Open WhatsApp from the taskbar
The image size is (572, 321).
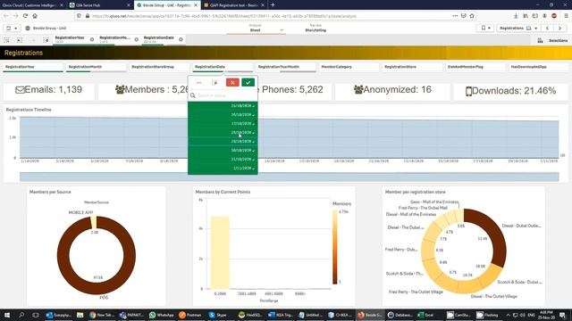coord(162,315)
